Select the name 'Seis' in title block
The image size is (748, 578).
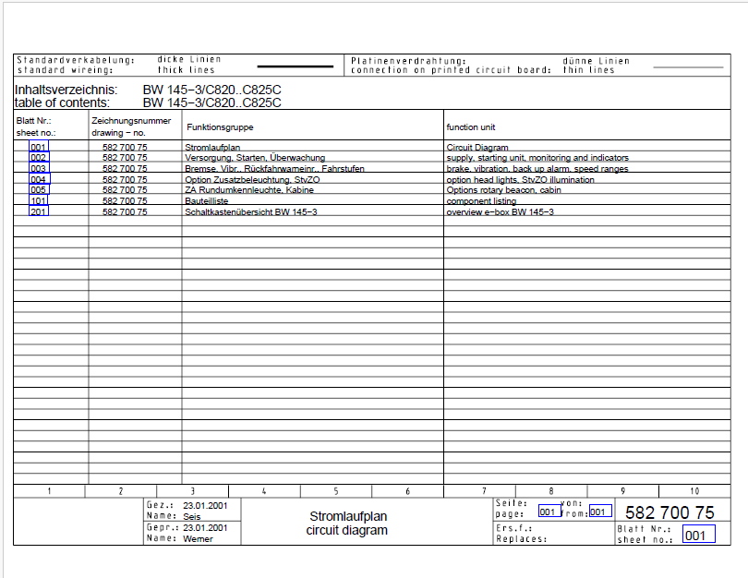pos(192,516)
